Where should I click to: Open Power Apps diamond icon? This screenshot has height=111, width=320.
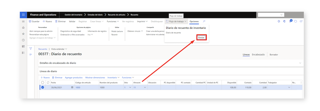pyautogui.click(x=279, y=21)
